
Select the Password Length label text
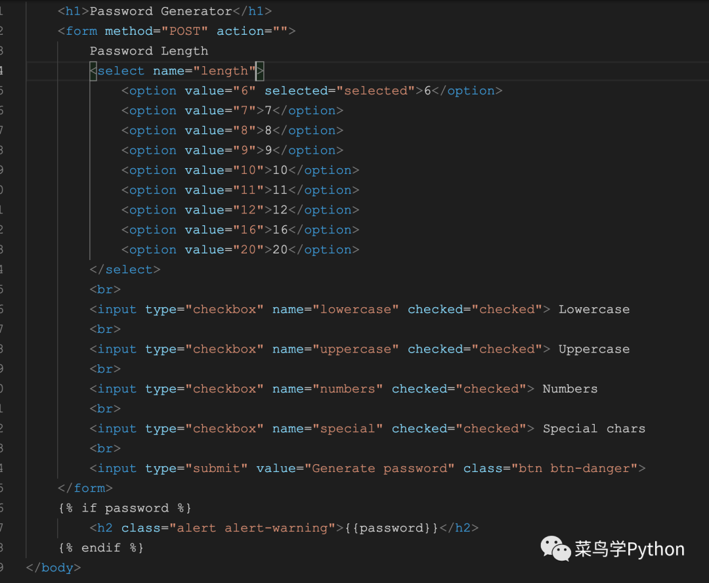click(x=149, y=51)
